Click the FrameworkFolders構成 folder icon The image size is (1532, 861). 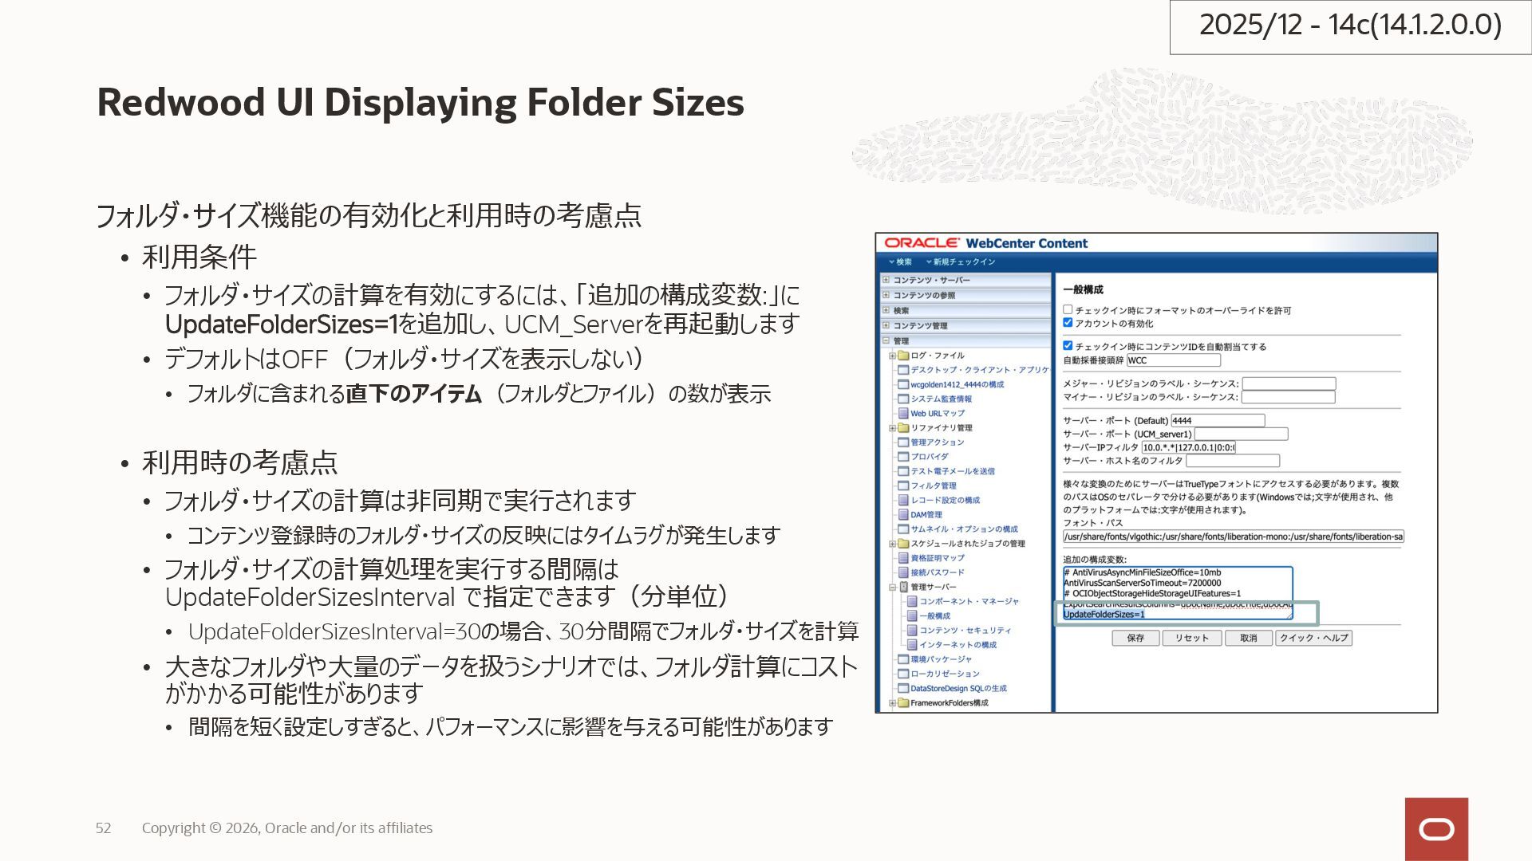[903, 703]
